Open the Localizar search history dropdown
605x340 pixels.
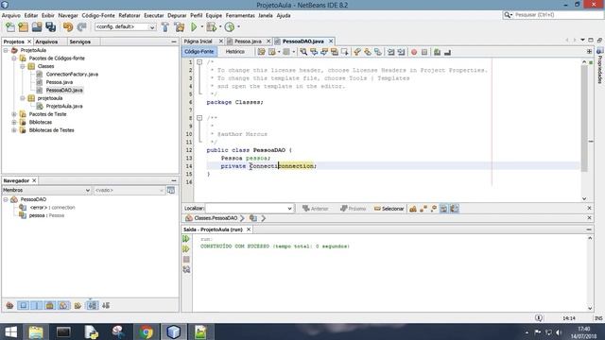click(290, 209)
